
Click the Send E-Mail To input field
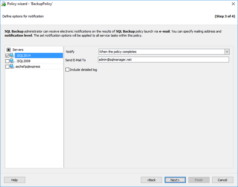coord(163,60)
